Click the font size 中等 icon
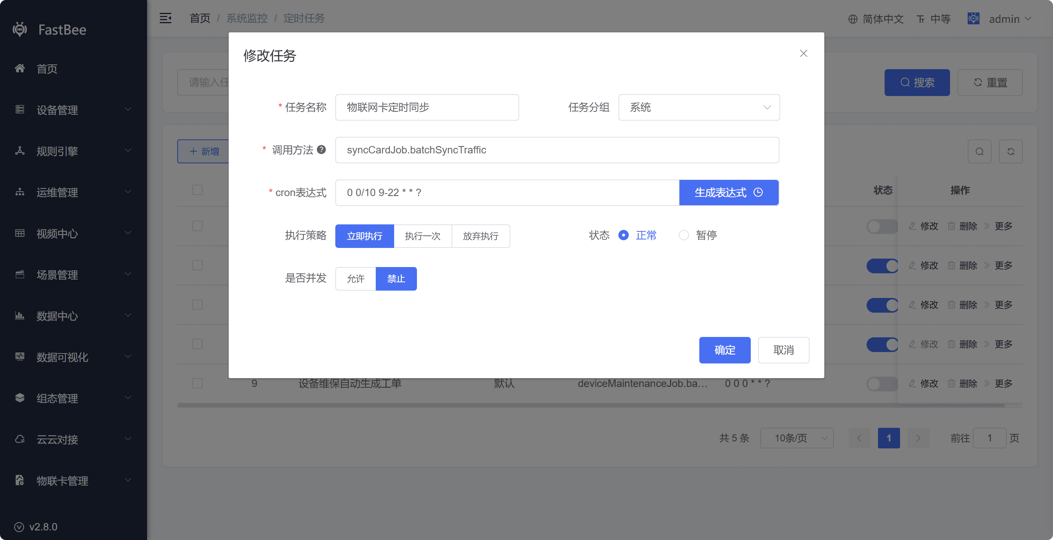 point(921,19)
